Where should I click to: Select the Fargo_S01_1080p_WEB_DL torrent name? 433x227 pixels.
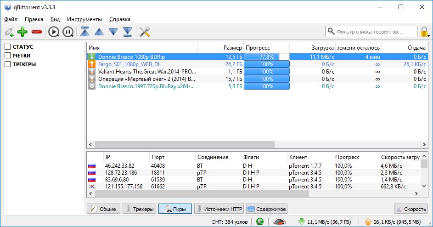click(x=129, y=64)
